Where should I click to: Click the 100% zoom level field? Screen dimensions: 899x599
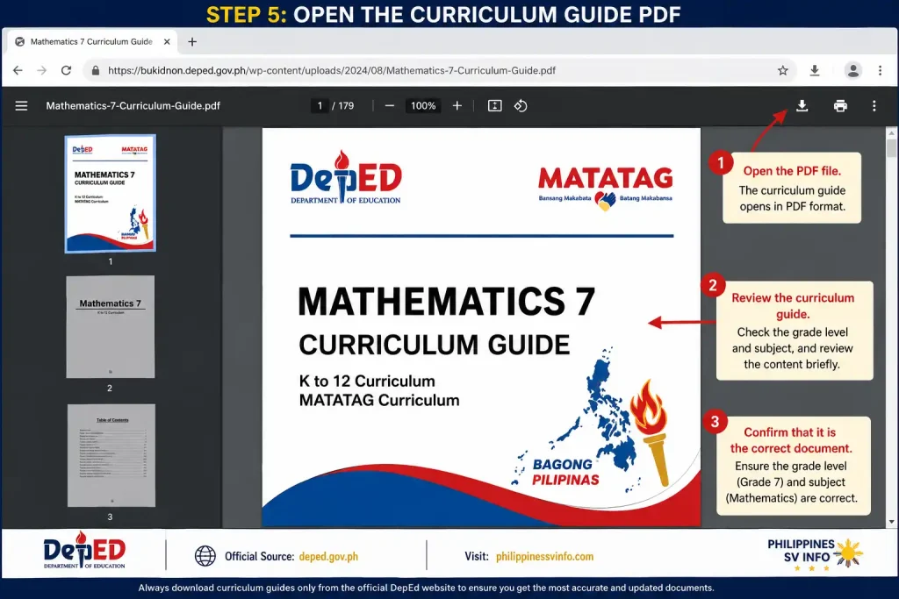pyautogui.click(x=423, y=106)
